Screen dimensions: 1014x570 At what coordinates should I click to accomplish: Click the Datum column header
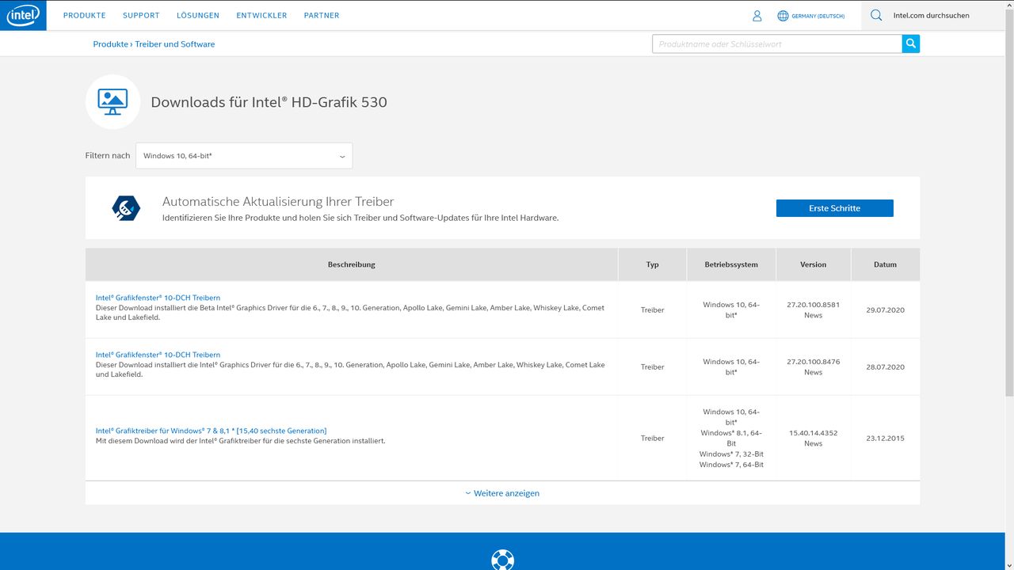886,264
